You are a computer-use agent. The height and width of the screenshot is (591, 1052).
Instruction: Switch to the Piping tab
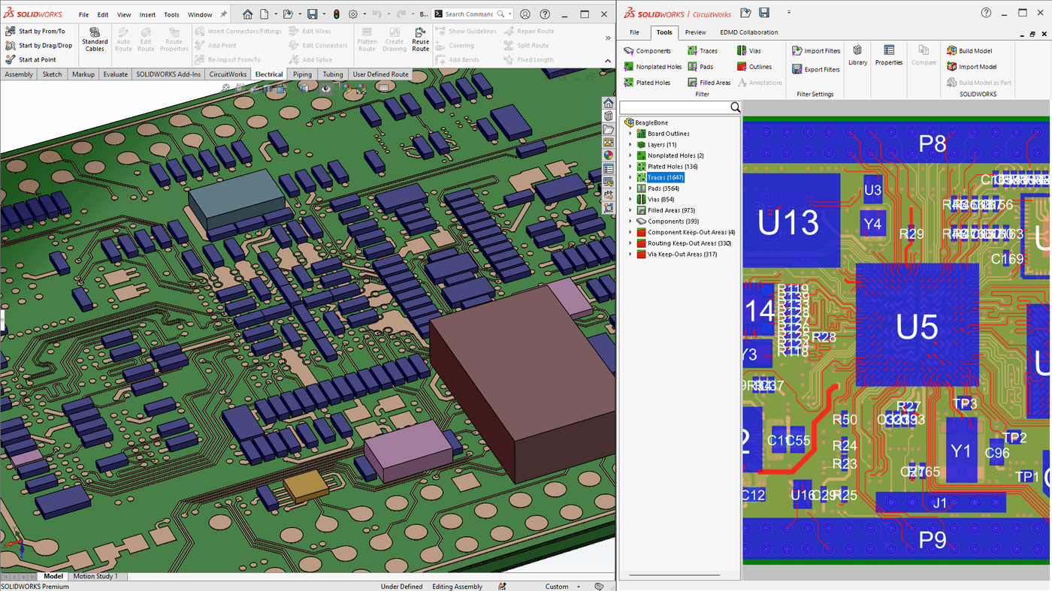(301, 74)
